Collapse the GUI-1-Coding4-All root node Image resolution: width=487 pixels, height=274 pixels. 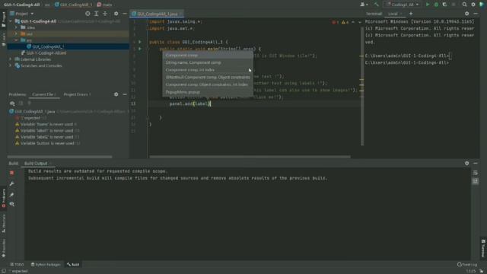coord(11,21)
